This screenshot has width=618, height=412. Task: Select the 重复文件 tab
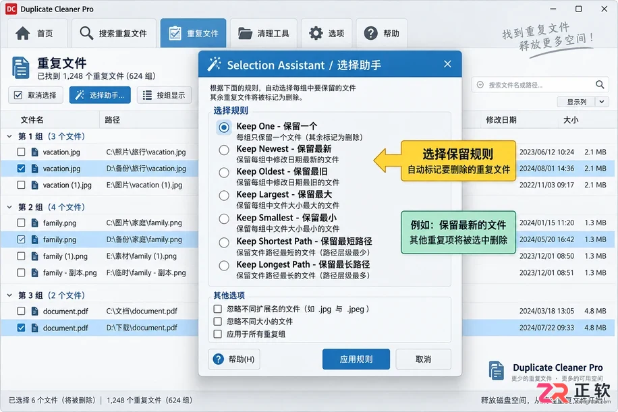193,34
